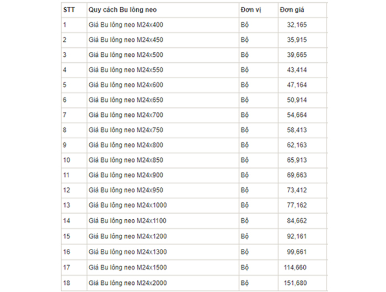This screenshot has width=386, height=292.
Task: Click the STT column header
Action: [69, 10]
